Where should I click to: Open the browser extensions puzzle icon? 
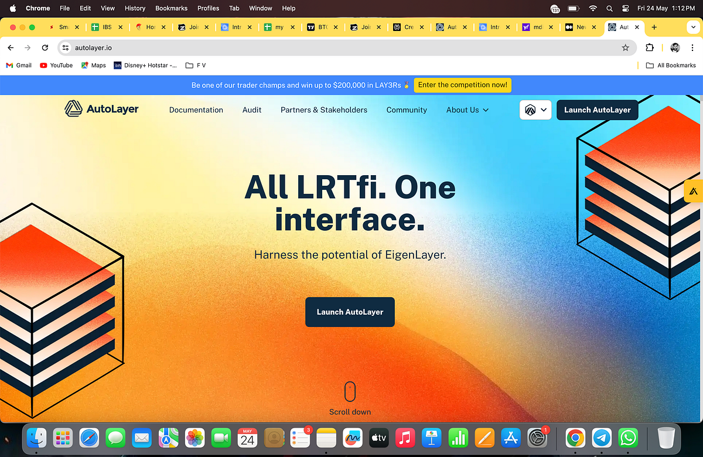(x=650, y=47)
